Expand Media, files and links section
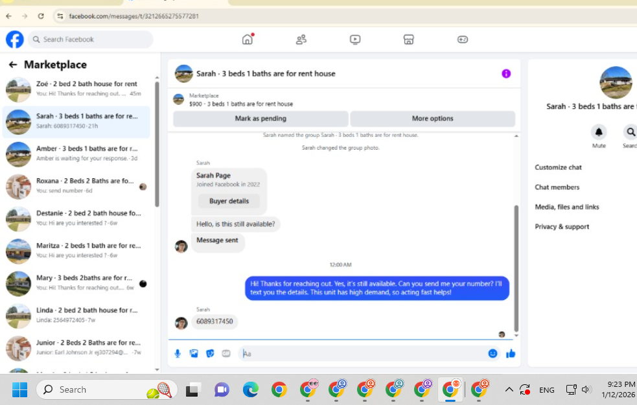The width and height of the screenshot is (637, 405). pos(567,207)
